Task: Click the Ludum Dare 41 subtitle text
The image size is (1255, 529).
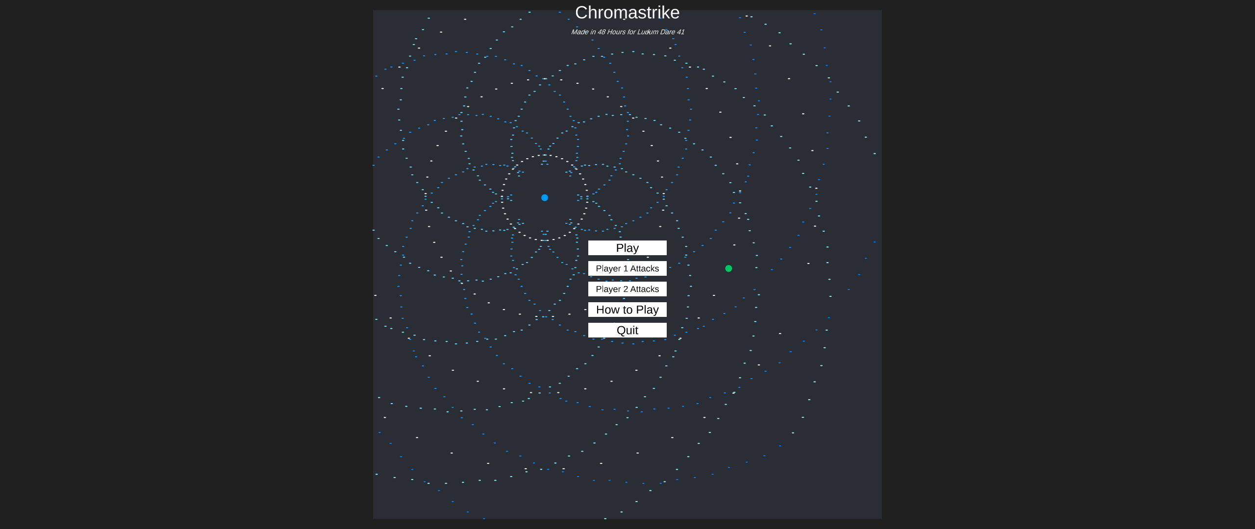Action: coord(627,32)
